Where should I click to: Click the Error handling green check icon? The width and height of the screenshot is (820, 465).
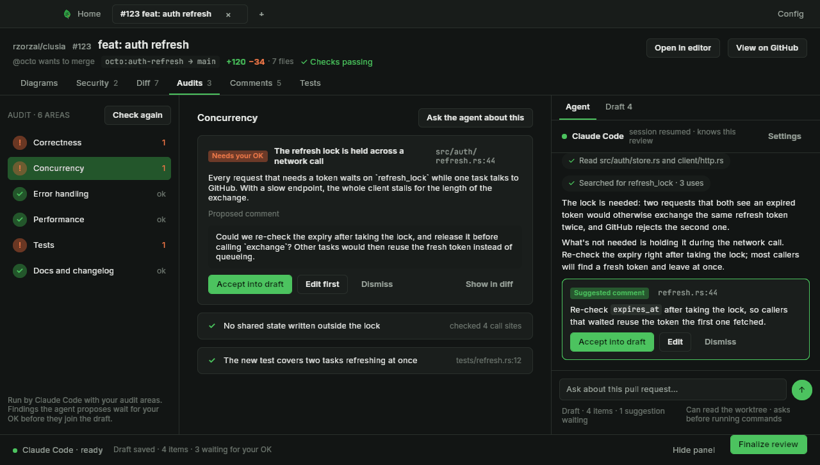(20, 194)
